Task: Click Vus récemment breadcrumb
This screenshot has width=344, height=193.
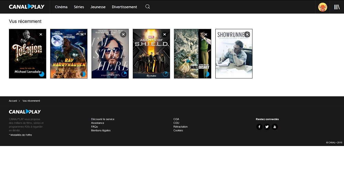Action: (31, 101)
